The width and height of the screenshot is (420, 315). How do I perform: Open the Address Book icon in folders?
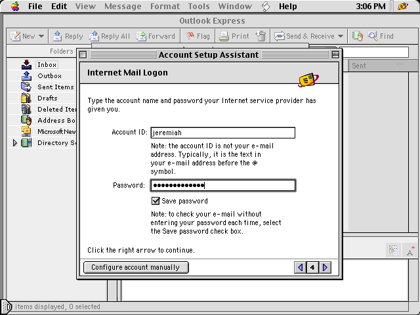point(26,120)
